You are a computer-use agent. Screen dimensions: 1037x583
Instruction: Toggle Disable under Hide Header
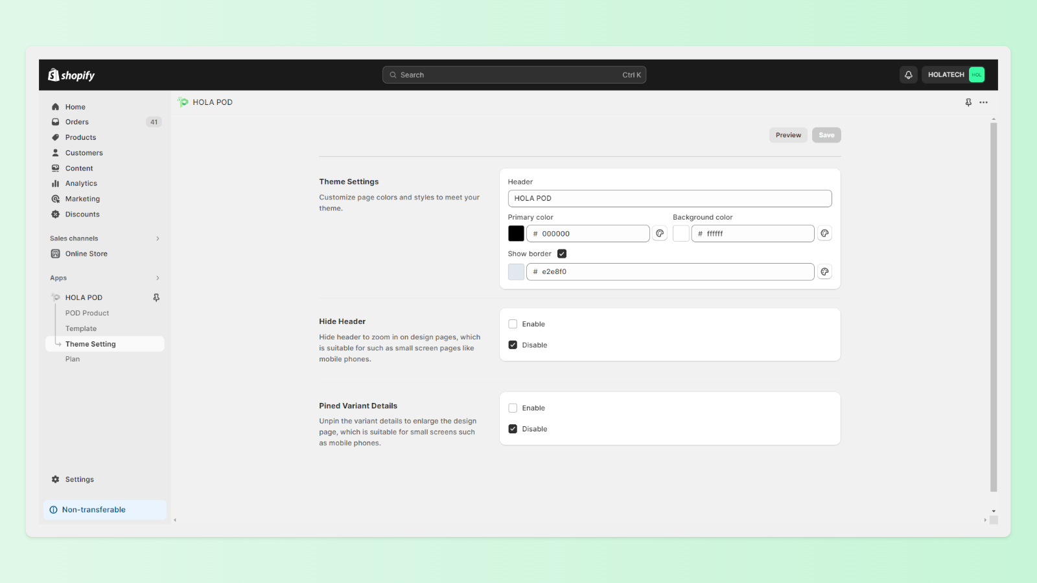513,345
